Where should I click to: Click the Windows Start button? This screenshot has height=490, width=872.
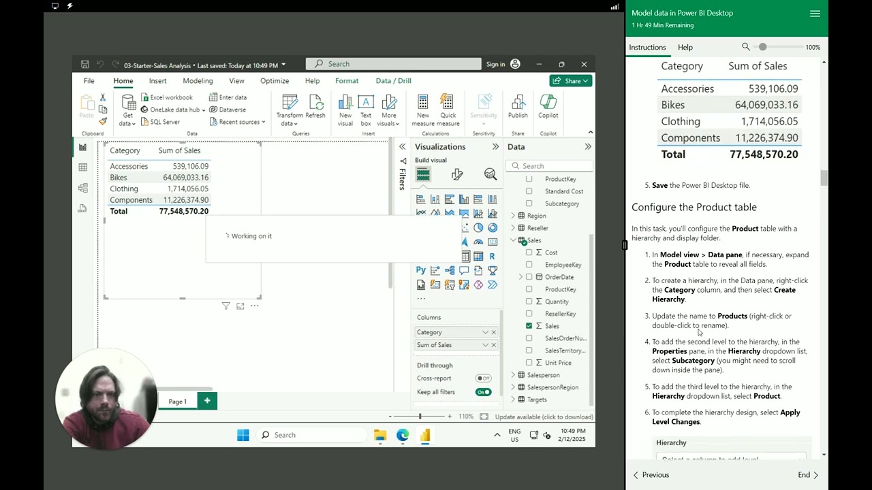pyautogui.click(x=243, y=435)
